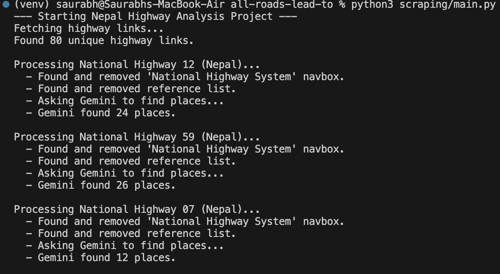
Task: Click the 'Gemini found 26 places.' line
Action: pyautogui.click(x=107, y=185)
